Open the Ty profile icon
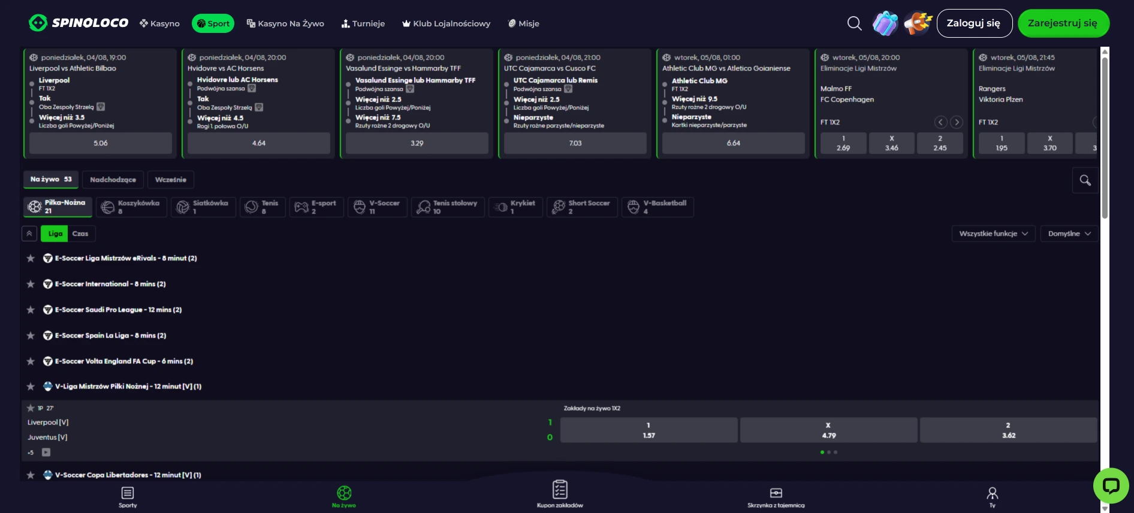The width and height of the screenshot is (1134, 513). (993, 497)
